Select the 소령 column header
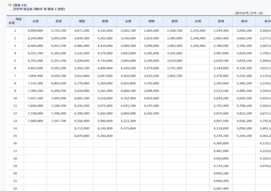 click(128, 21)
